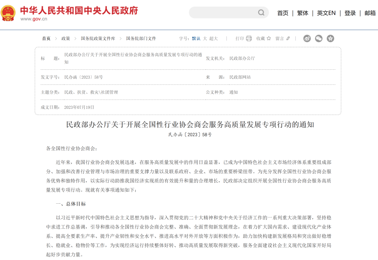Select 默认 font size
The image size is (378, 260).
tap(196, 38)
